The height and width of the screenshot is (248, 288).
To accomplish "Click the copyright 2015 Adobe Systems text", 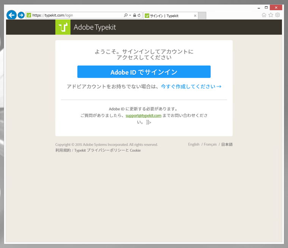I will 106,145.
